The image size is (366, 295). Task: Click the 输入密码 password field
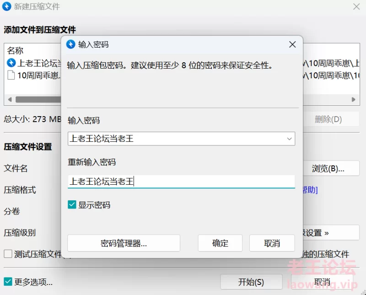tap(181, 139)
